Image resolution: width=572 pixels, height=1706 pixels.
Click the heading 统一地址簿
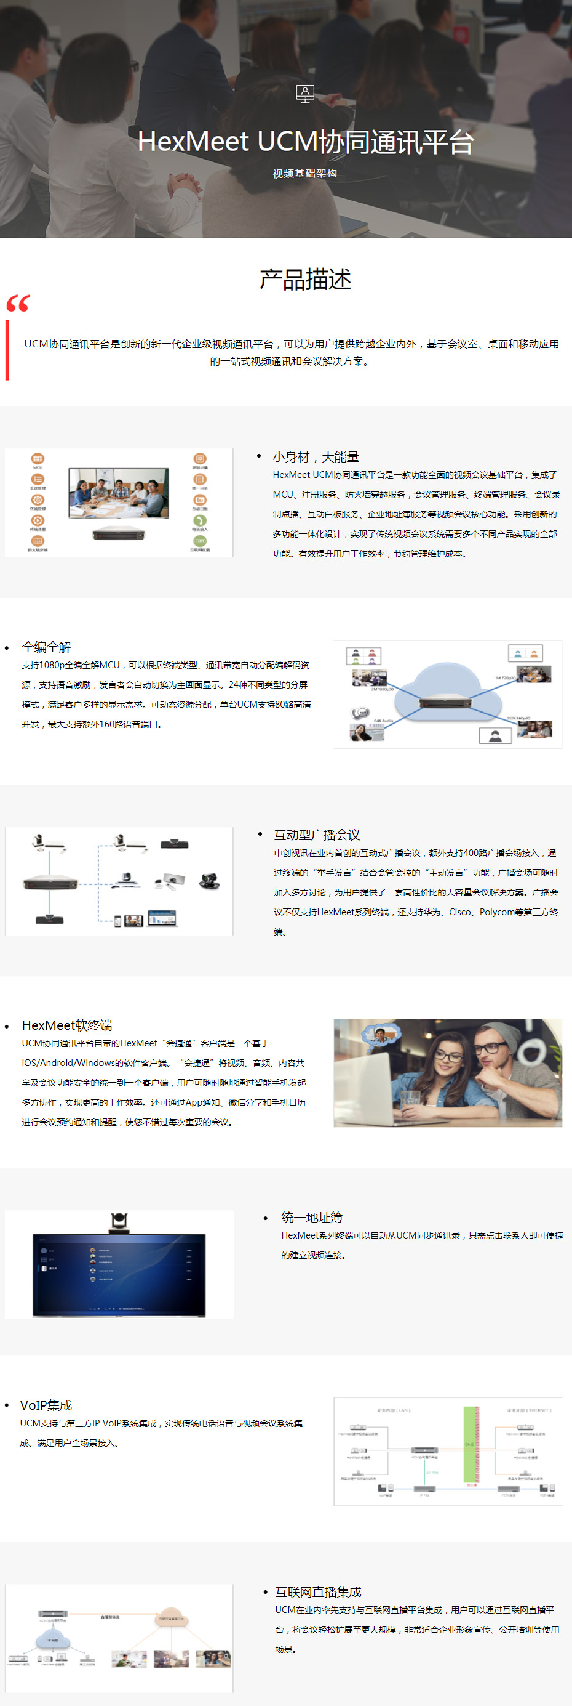point(312,1217)
